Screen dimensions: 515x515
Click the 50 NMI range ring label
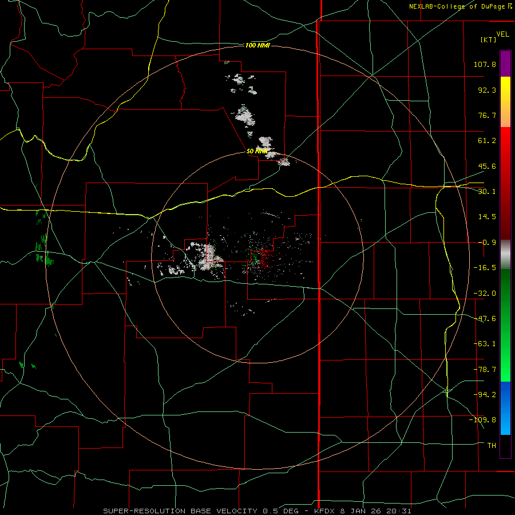tap(257, 152)
